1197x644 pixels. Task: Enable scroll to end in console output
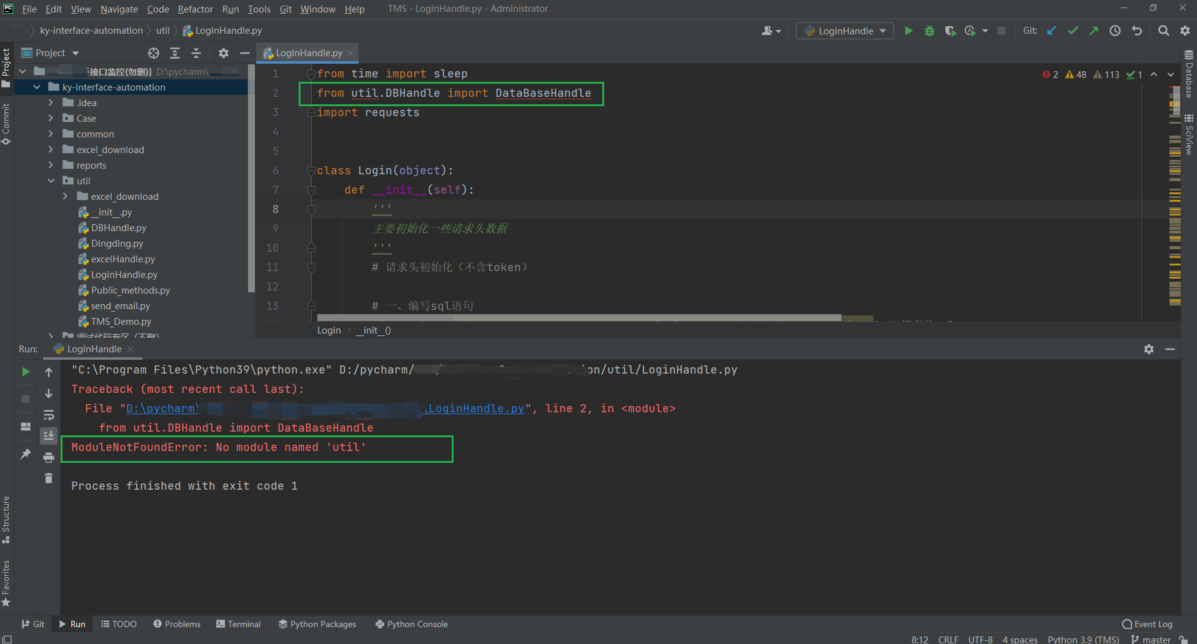point(49,436)
